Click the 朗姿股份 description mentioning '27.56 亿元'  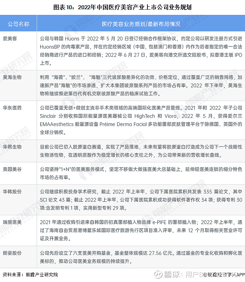141,257
